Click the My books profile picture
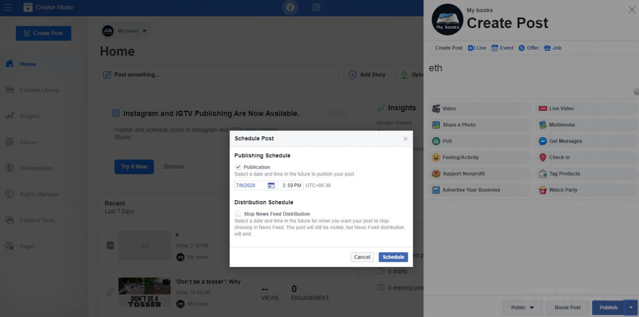This screenshot has width=639, height=317. 447,19
